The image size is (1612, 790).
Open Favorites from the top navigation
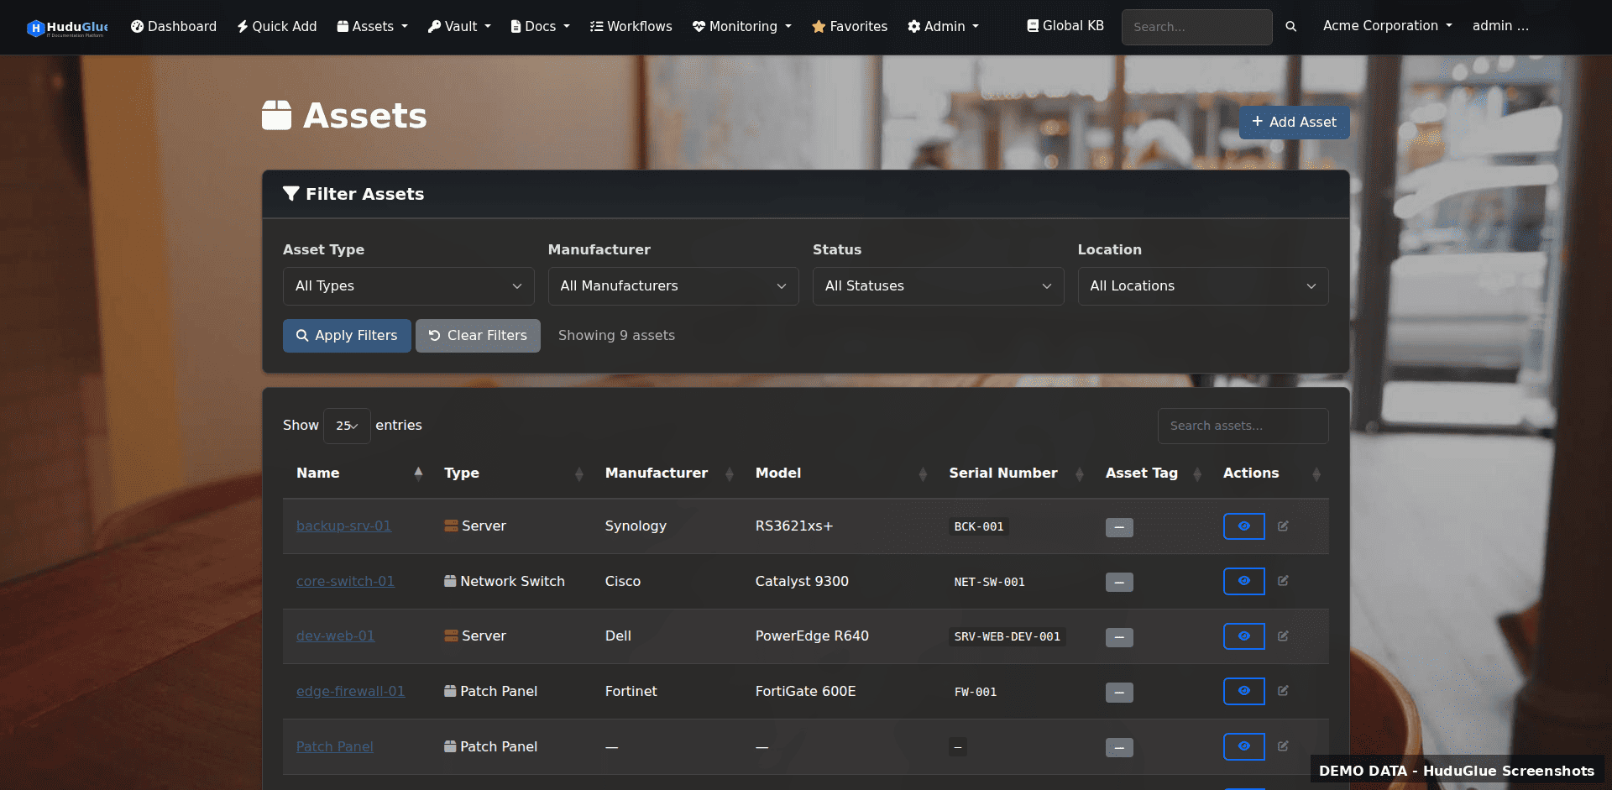tap(850, 26)
